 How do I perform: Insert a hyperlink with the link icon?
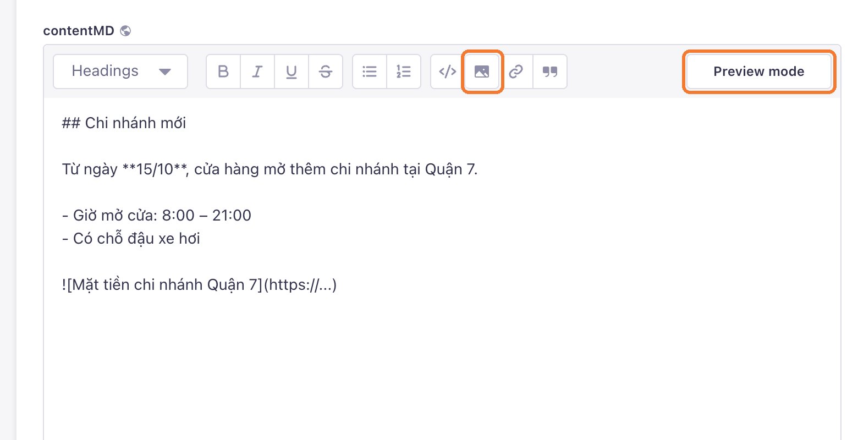click(516, 71)
